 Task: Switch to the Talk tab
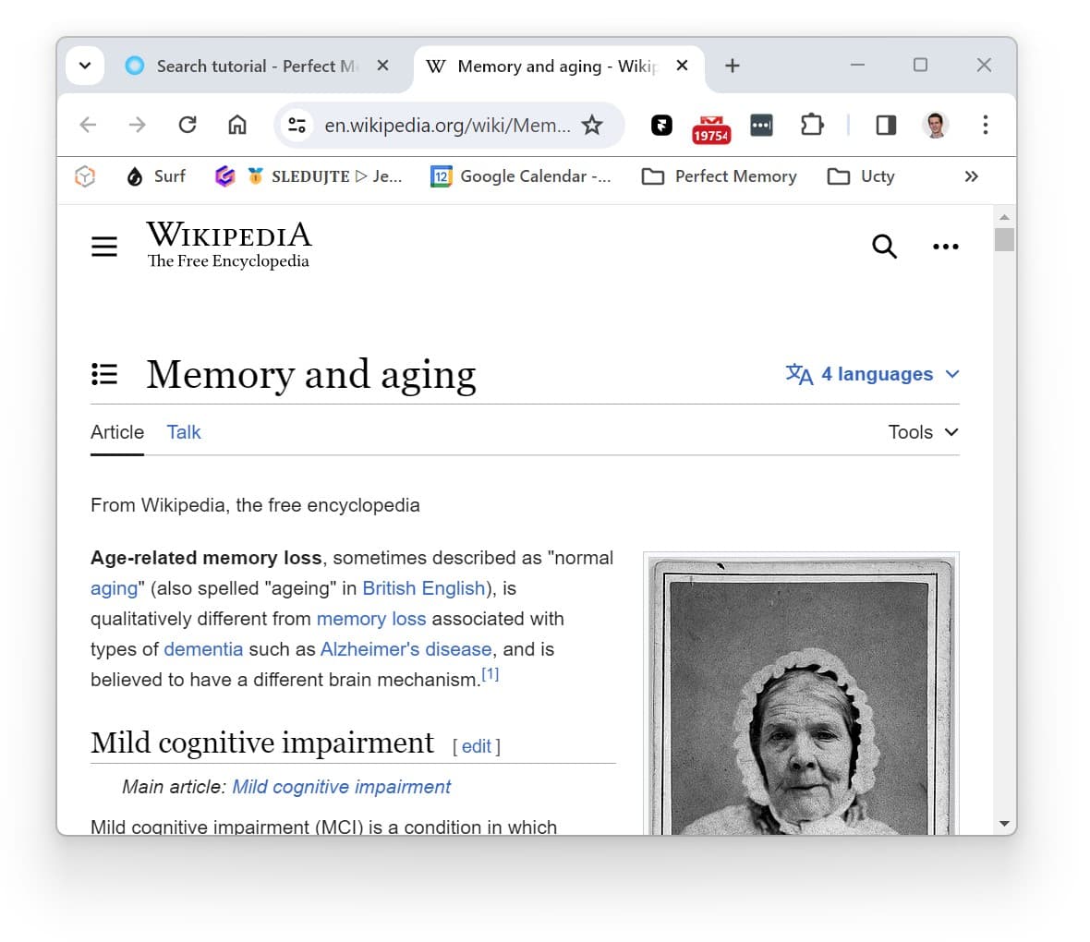point(183,431)
